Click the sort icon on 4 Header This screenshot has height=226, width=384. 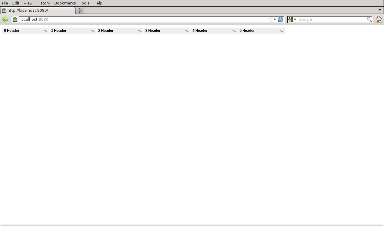point(234,31)
